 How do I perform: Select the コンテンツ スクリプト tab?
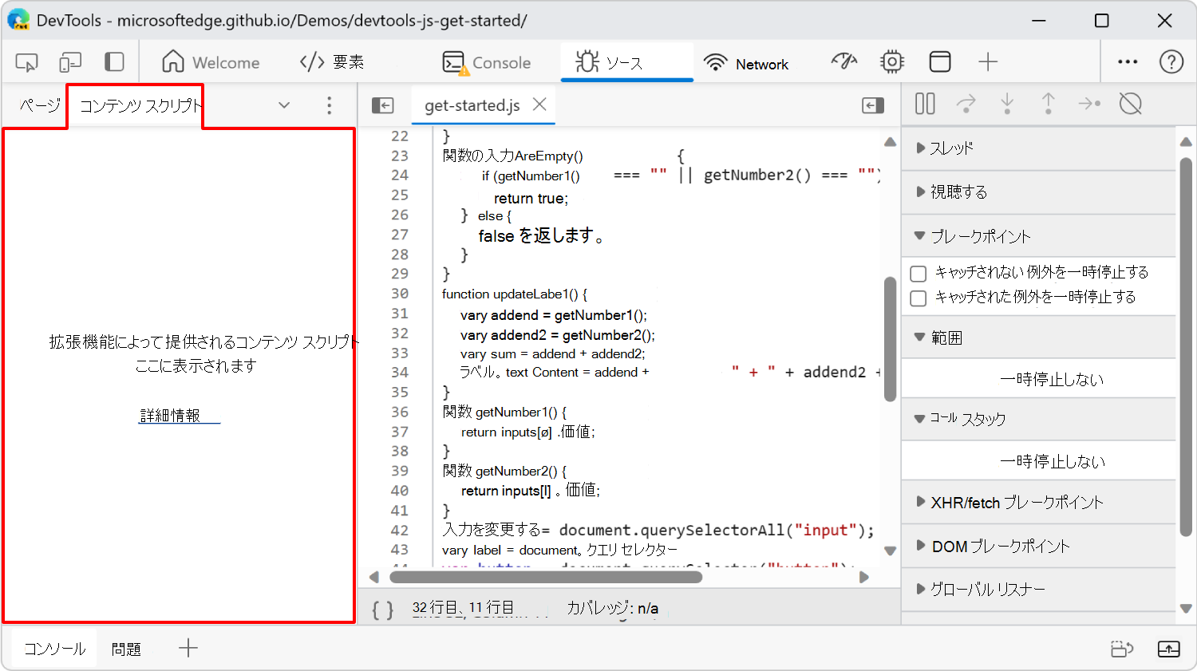(x=140, y=105)
